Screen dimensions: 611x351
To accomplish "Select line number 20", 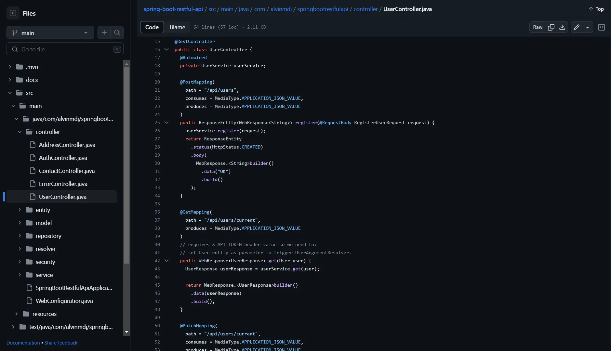I will click(157, 82).
